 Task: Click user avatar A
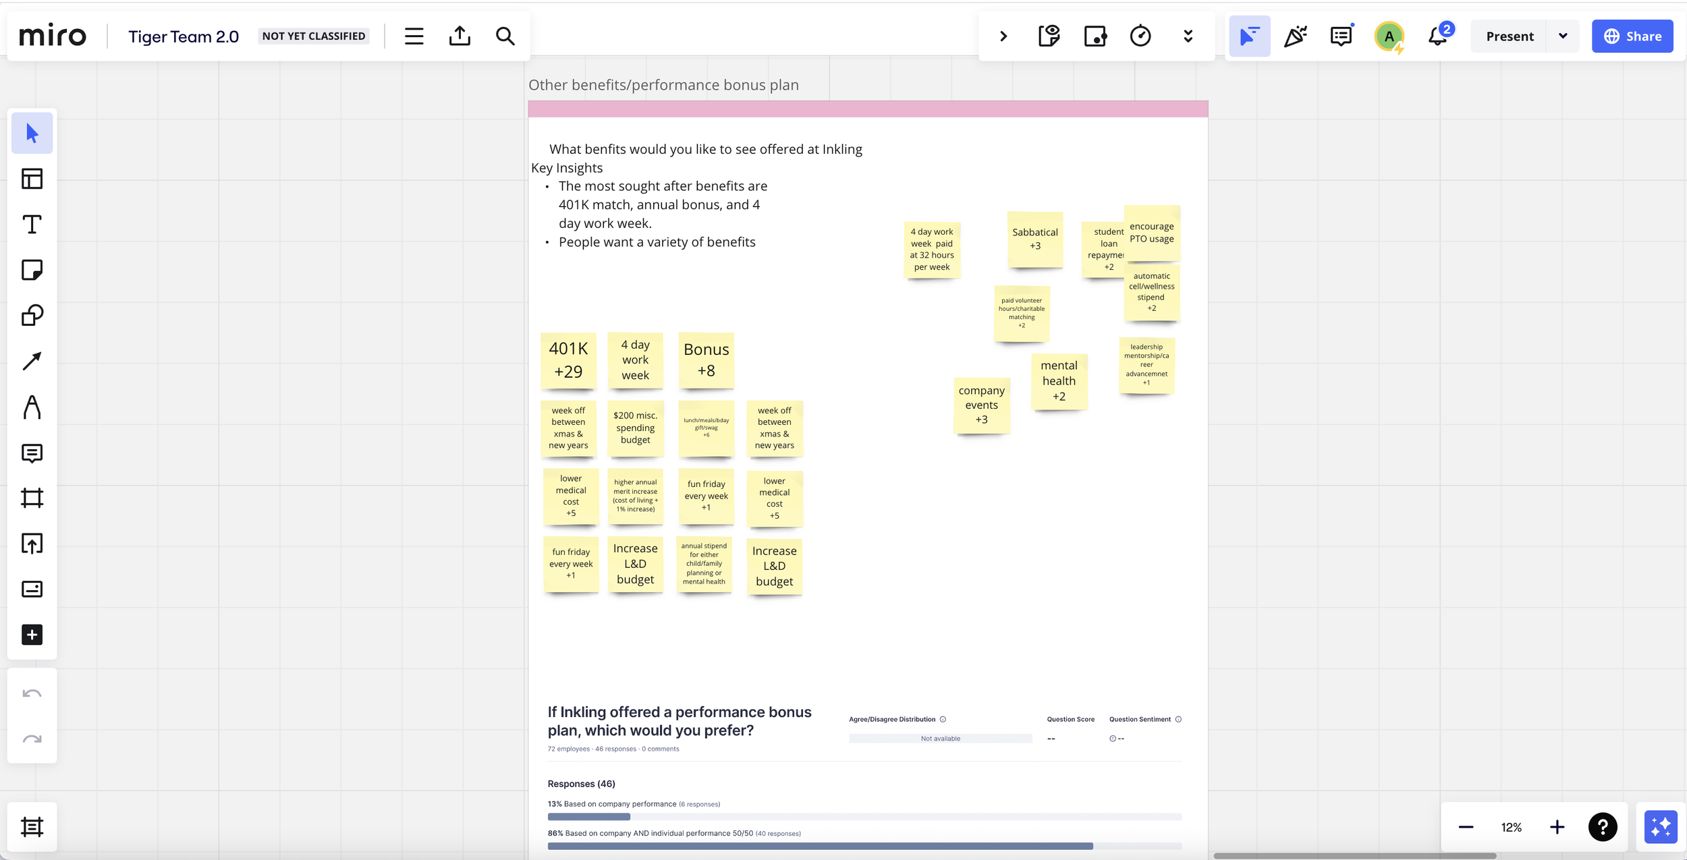pyautogui.click(x=1389, y=36)
